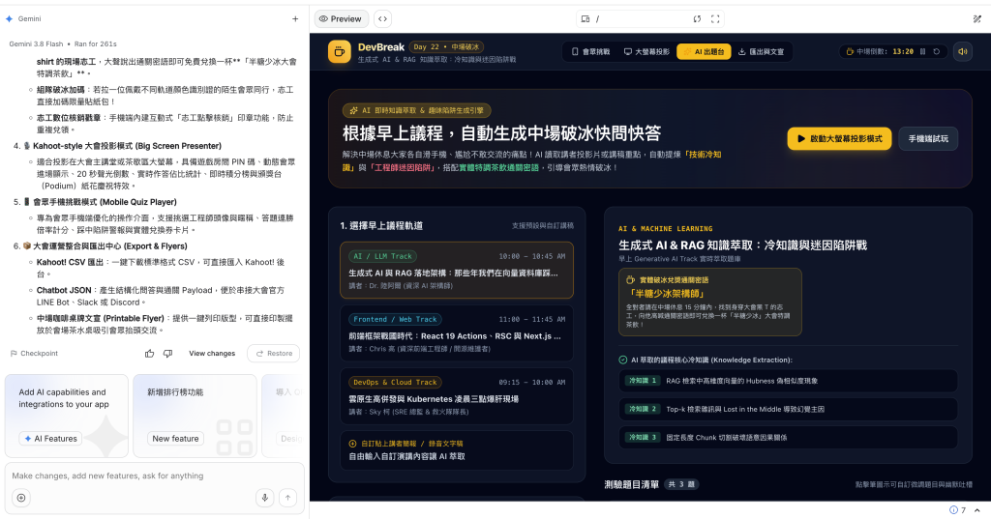Click the AI 即時知識萃取 badge
The width and height of the screenshot is (991, 519).
click(416, 110)
